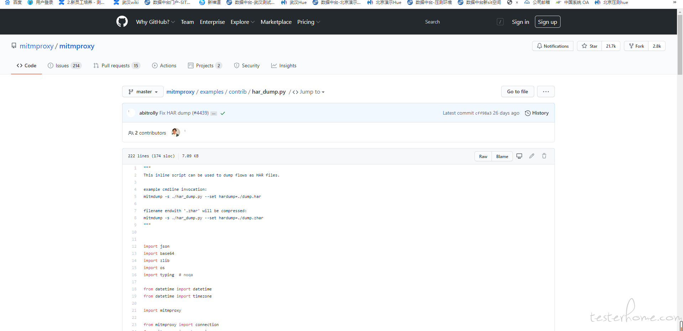Open the more options three-dot button

546,91
